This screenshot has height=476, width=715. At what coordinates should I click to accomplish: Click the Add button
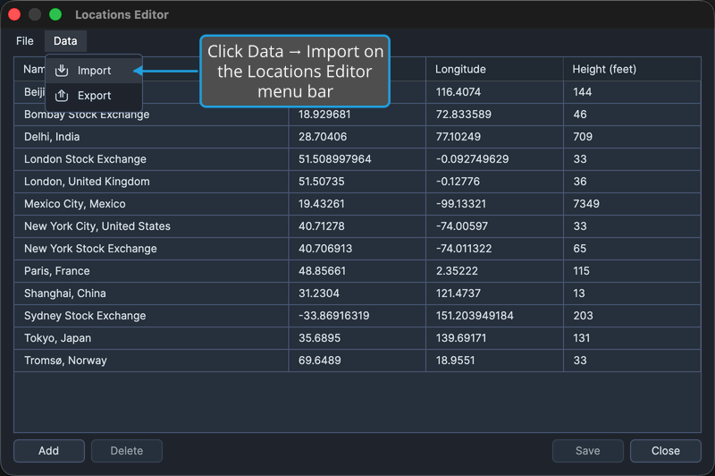click(49, 451)
